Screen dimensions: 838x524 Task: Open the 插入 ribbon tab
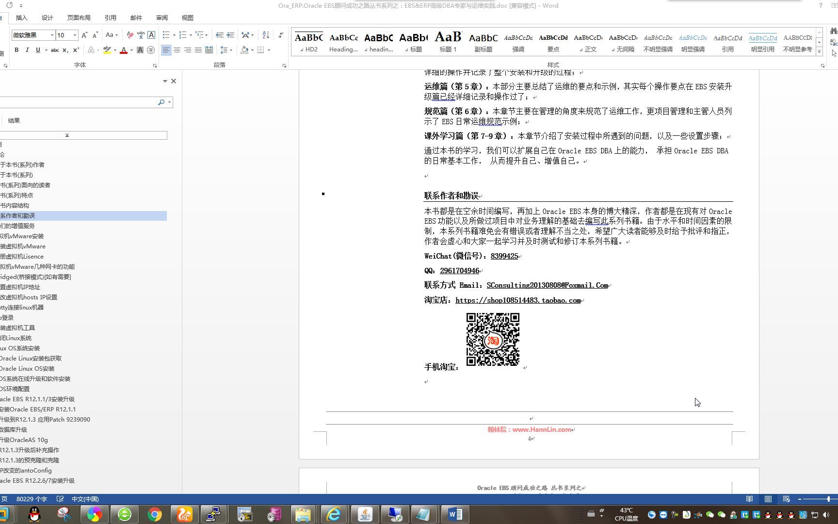click(22, 17)
